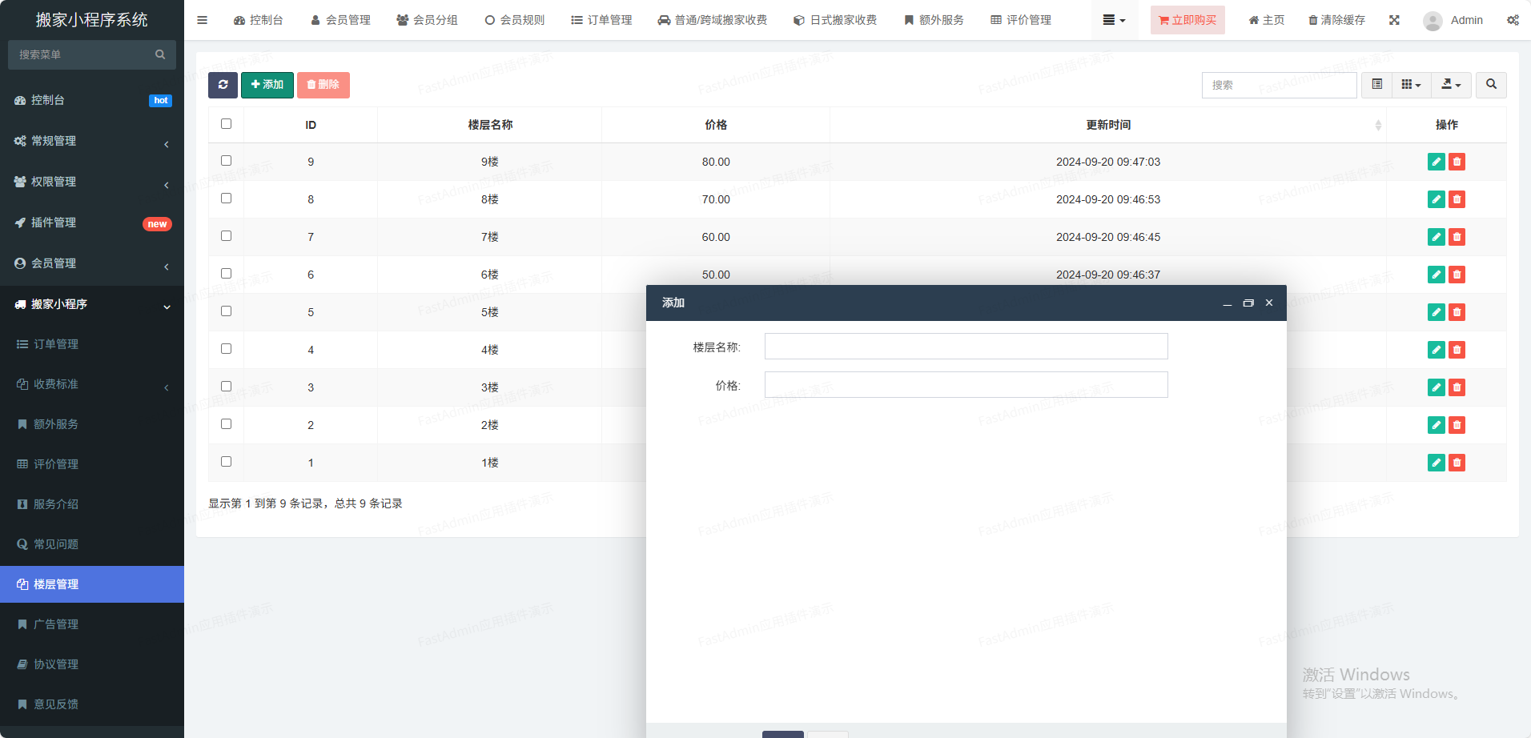Viewport: 1531px width, 738px height.
Task: Check the select-all checkbox in header
Action: tap(226, 124)
